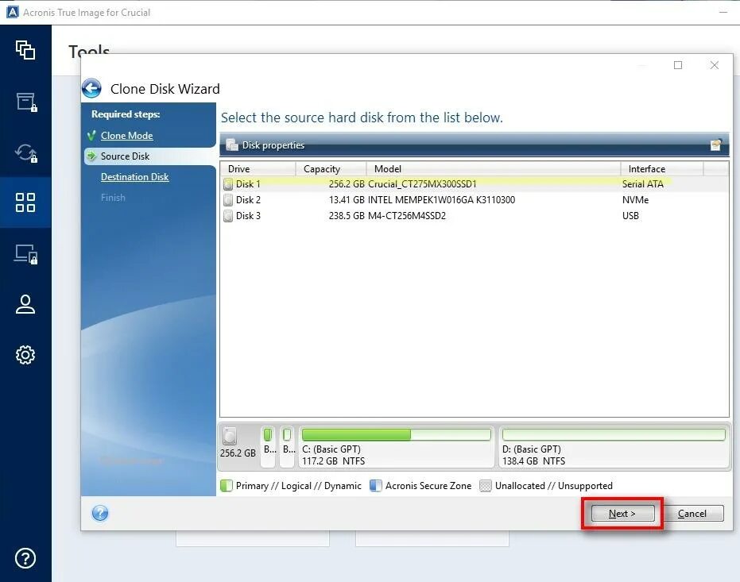The image size is (740, 582).
Task: Sort by the Drive column header
Action: (x=258, y=168)
